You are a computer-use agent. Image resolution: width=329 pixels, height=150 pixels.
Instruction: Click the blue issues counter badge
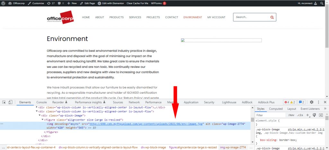[302, 102]
